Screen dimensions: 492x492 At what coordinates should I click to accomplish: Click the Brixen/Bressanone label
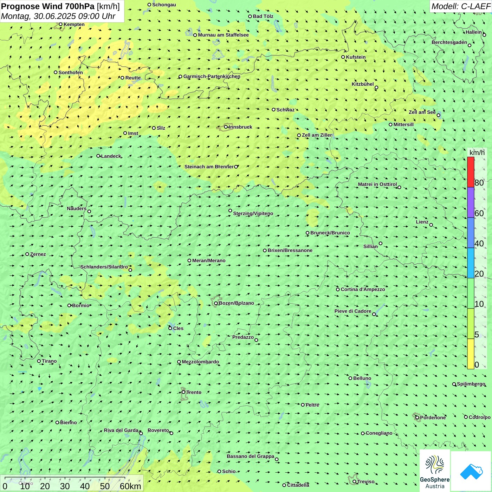(290, 250)
